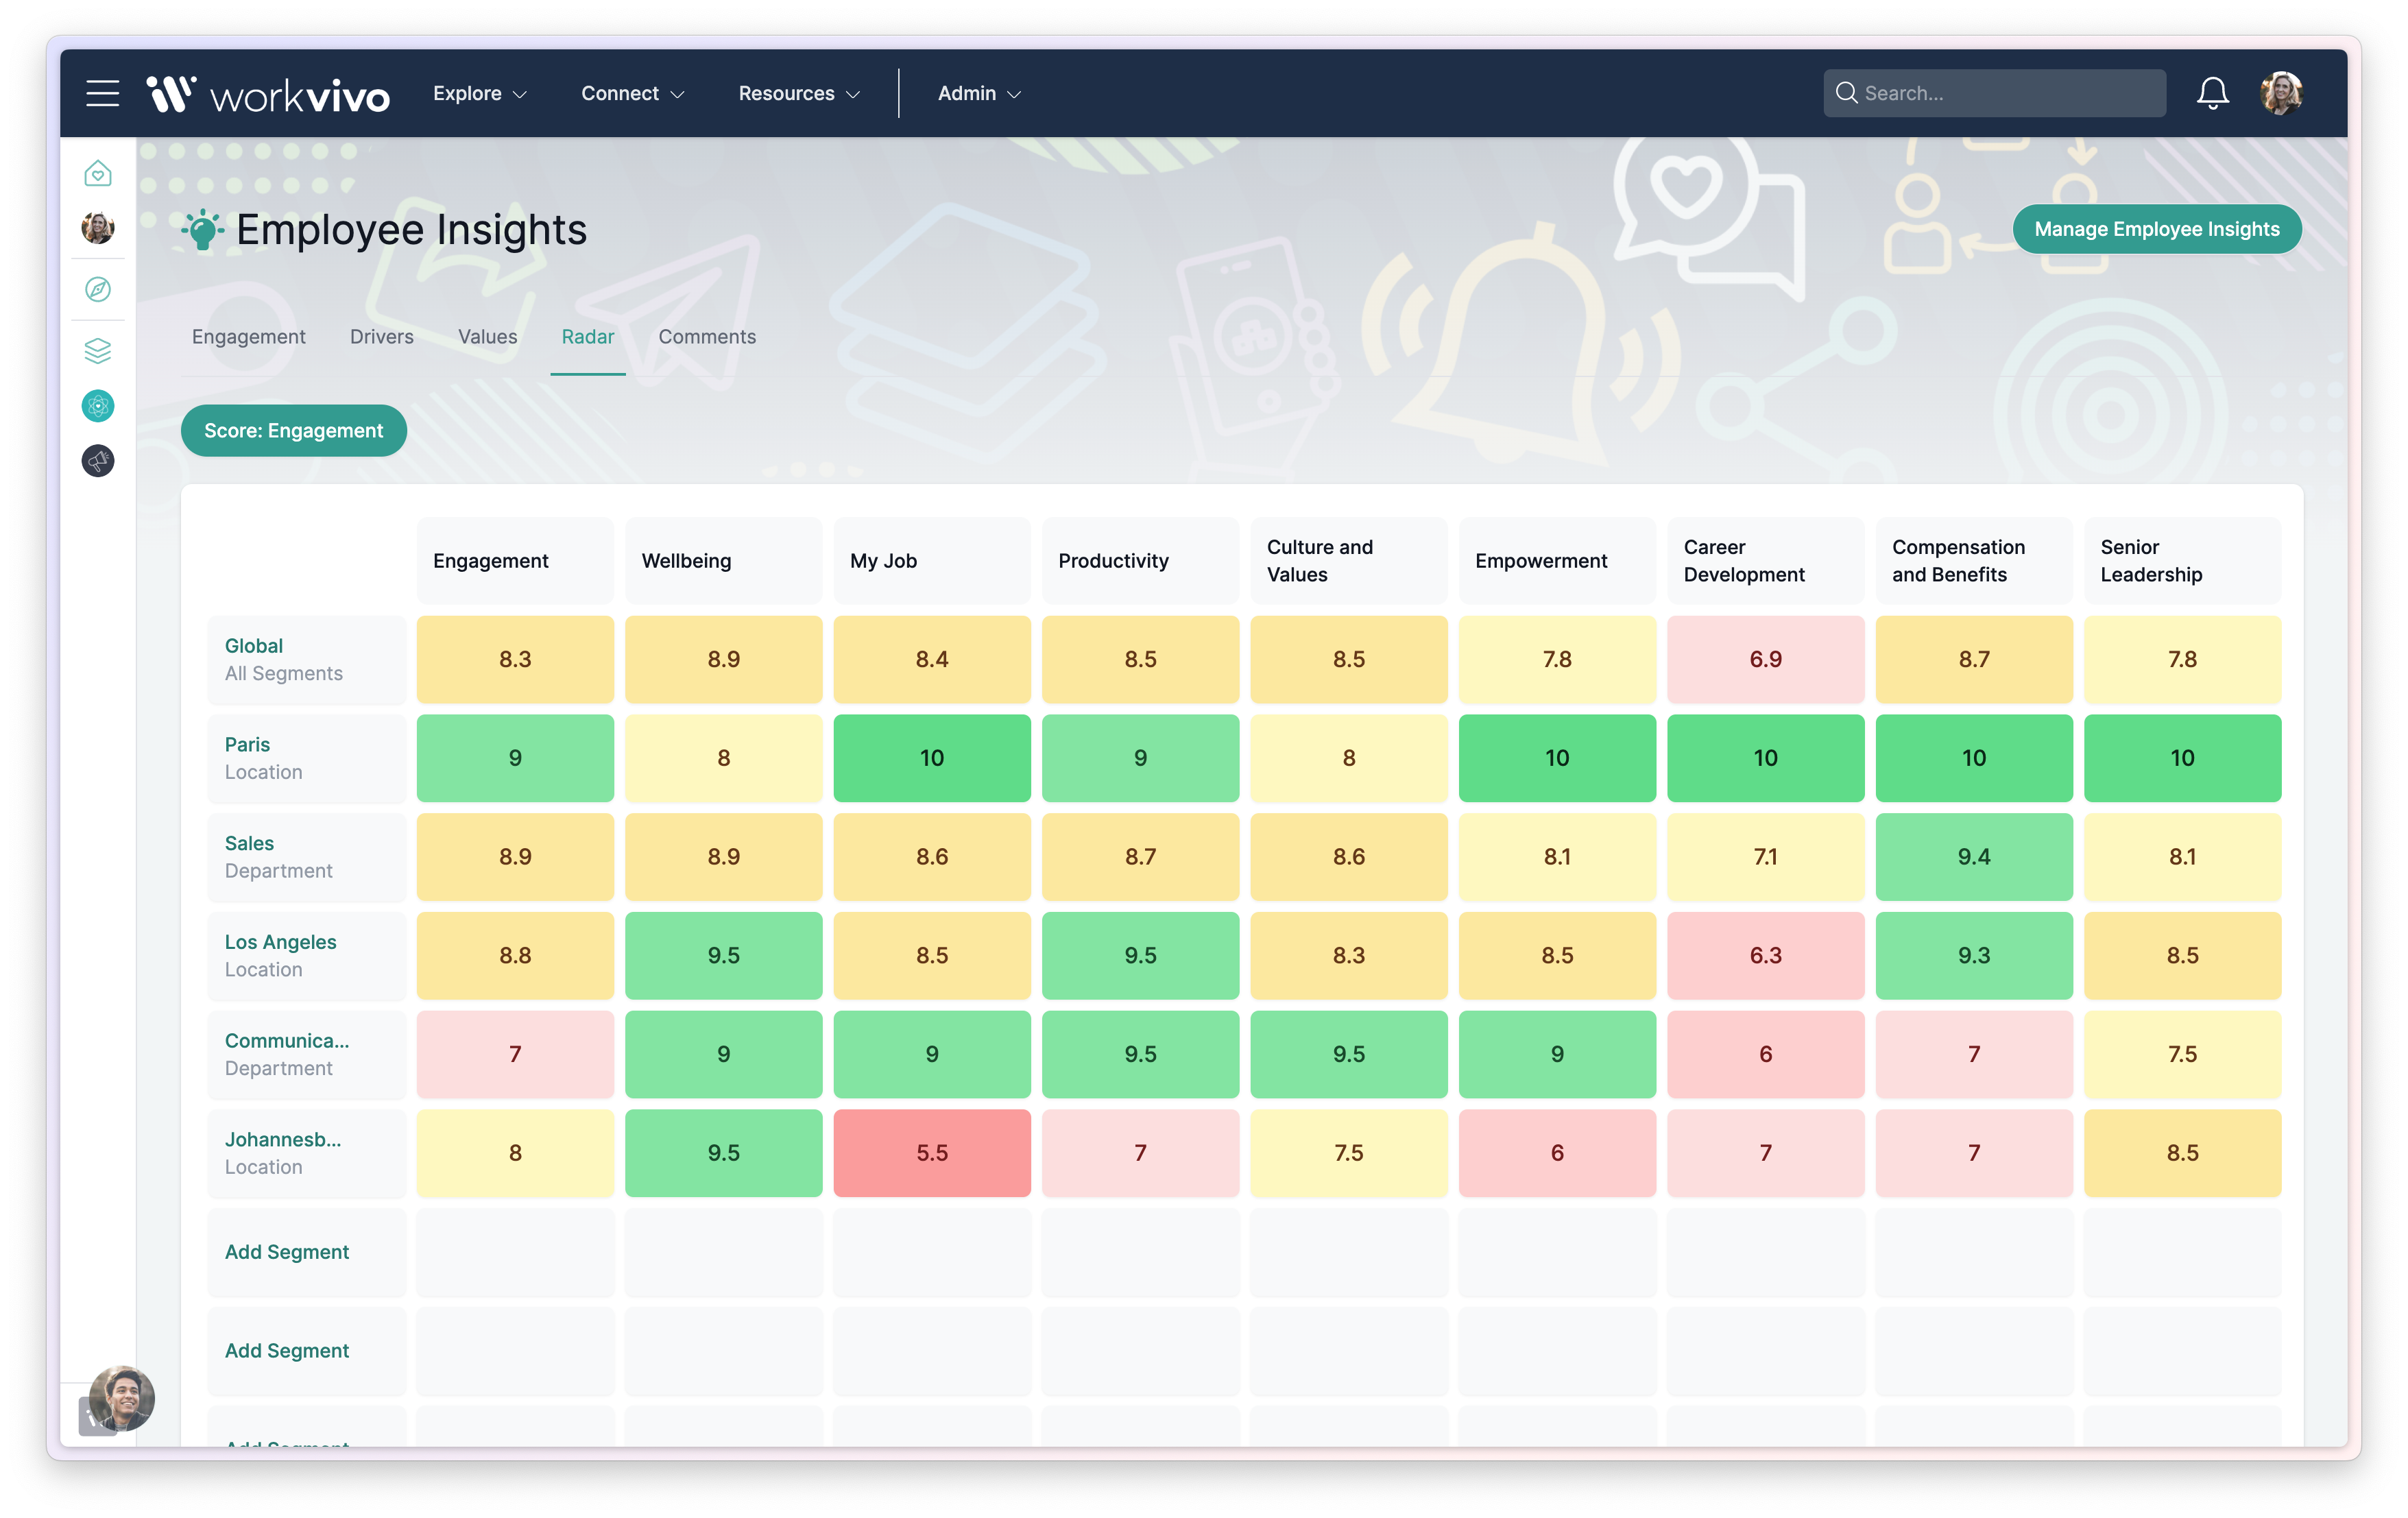
Task: Open your profile avatar in the top bar
Action: coord(2282,92)
